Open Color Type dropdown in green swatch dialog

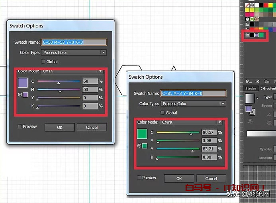point(194,104)
